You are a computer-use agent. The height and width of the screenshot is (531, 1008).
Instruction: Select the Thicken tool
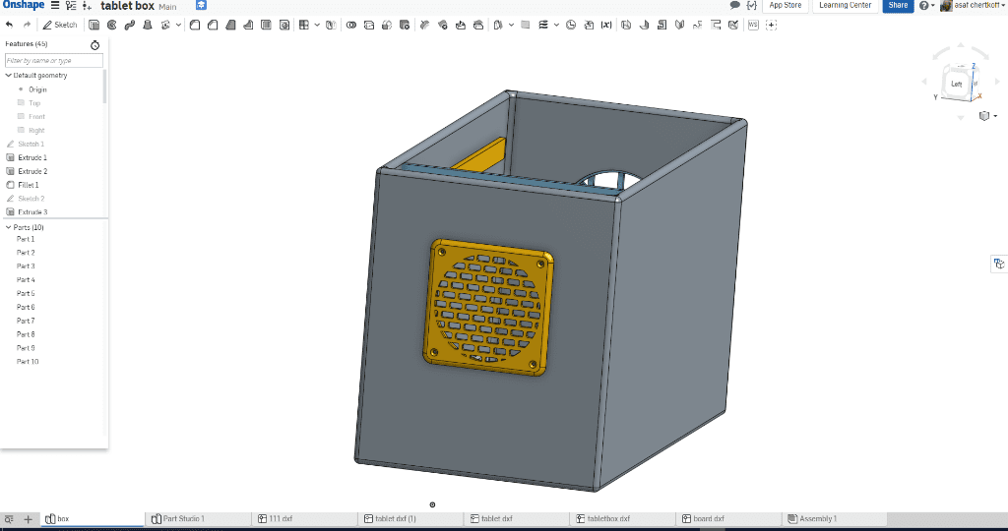pyautogui.click(x=165, y=25)
